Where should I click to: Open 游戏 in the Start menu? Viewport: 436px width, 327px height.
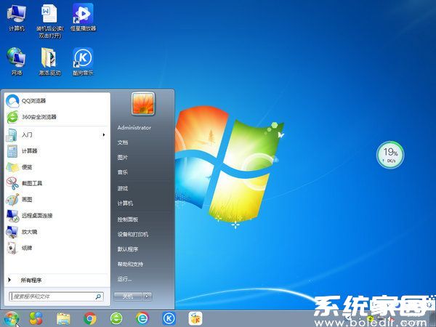tap(123, 188)
